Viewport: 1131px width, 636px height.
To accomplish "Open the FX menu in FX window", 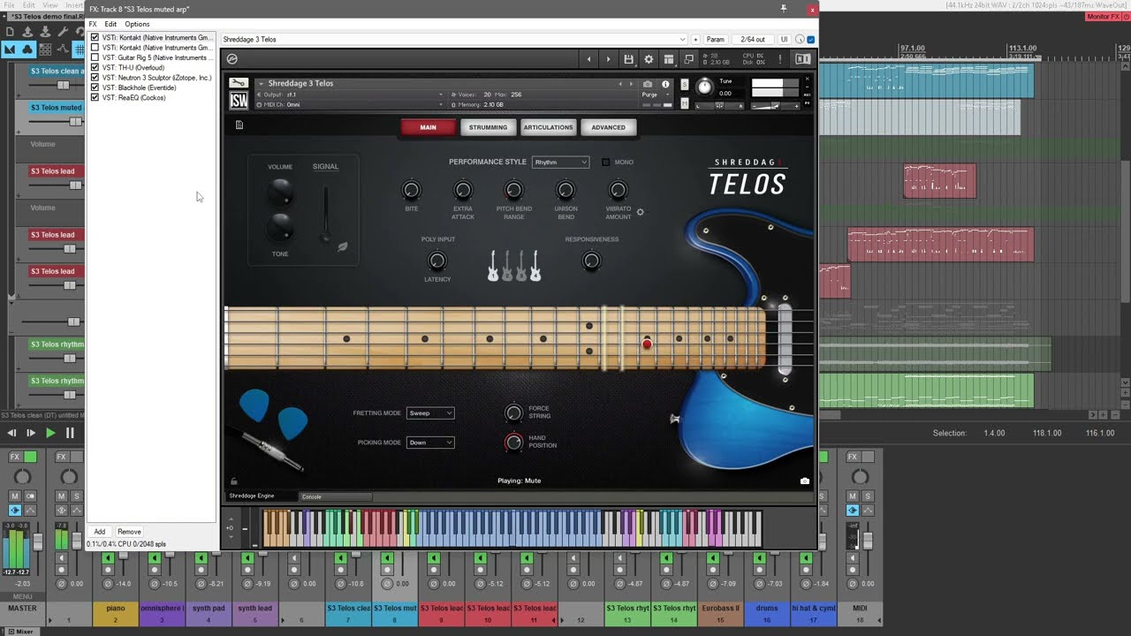I will [x=93, y=24].
